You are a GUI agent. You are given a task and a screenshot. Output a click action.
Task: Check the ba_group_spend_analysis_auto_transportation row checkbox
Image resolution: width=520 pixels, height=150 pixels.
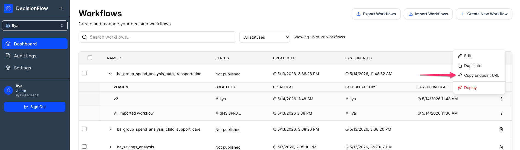[84, 73]
